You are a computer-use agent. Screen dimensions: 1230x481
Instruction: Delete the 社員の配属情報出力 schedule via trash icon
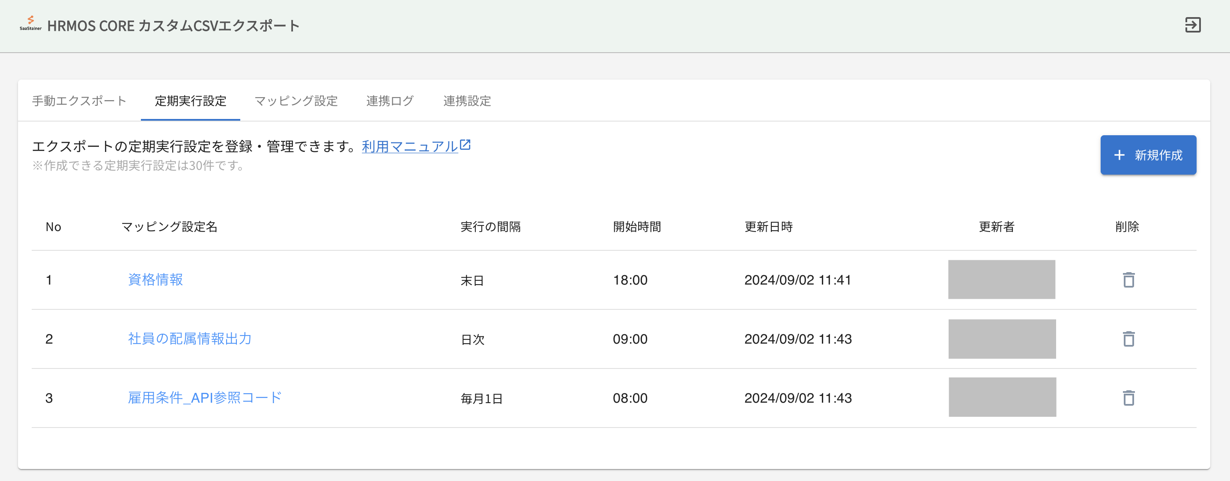[1128, 339]
